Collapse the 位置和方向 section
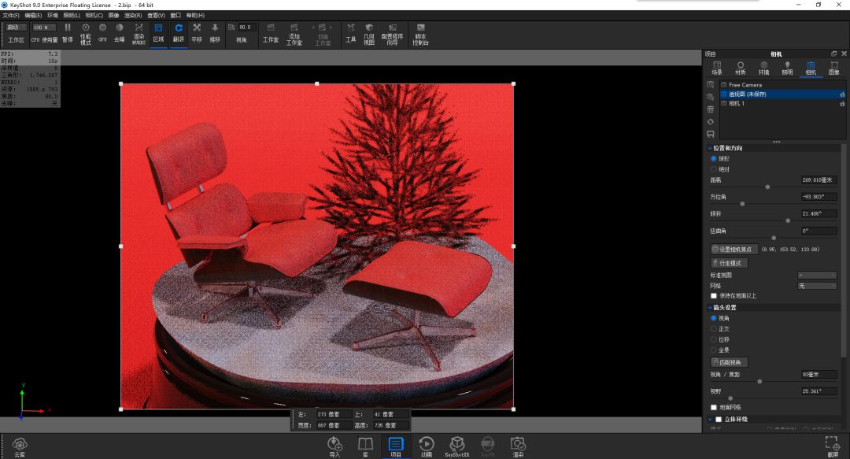 point(710,148)
